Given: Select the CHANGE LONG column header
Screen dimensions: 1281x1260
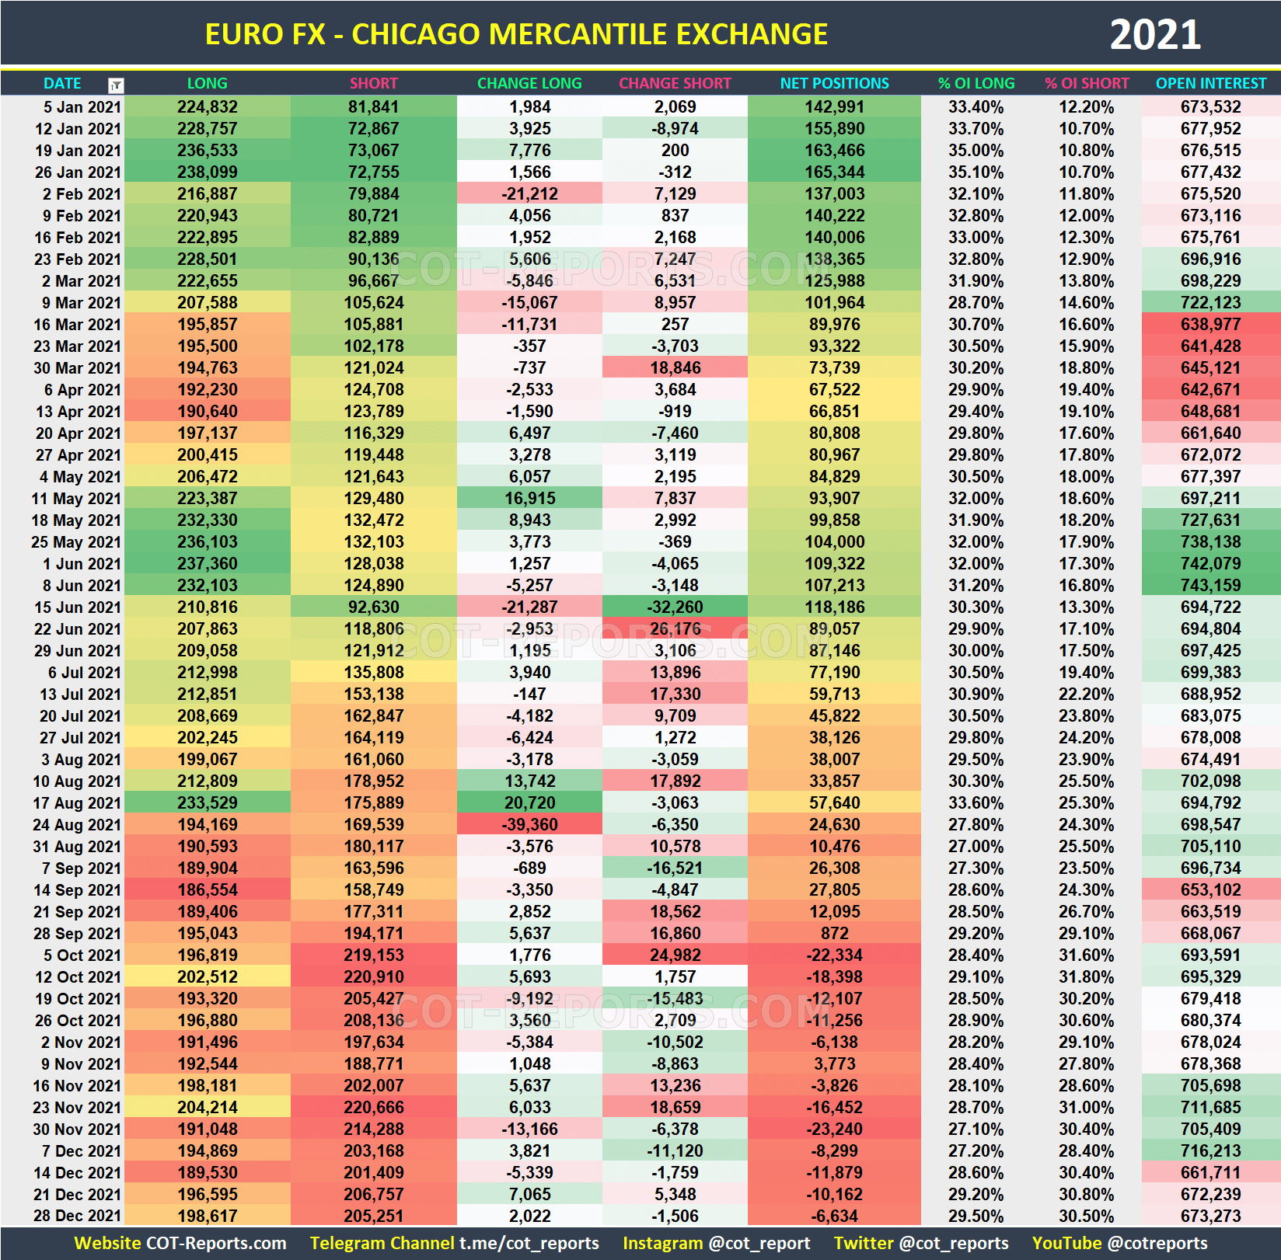Looking at the screenshot, I should point(529,83).
